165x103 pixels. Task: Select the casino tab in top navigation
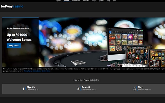tap(67, 1)
